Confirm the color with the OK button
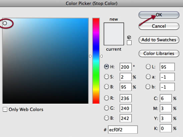This screenshot has width=183, height=137. coord(159,15)
